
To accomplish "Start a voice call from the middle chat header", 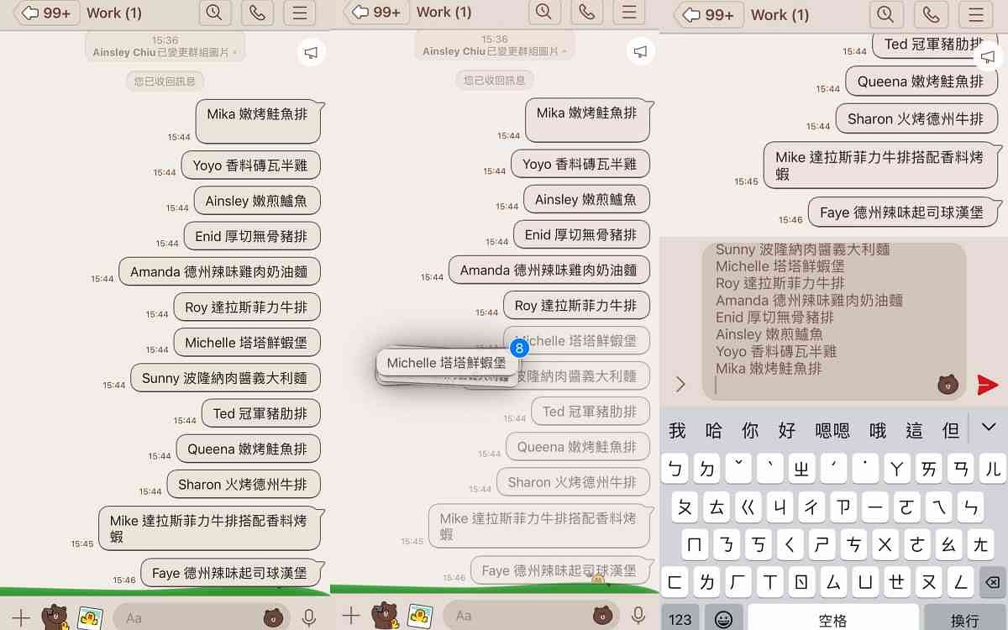I will point(586,13).
